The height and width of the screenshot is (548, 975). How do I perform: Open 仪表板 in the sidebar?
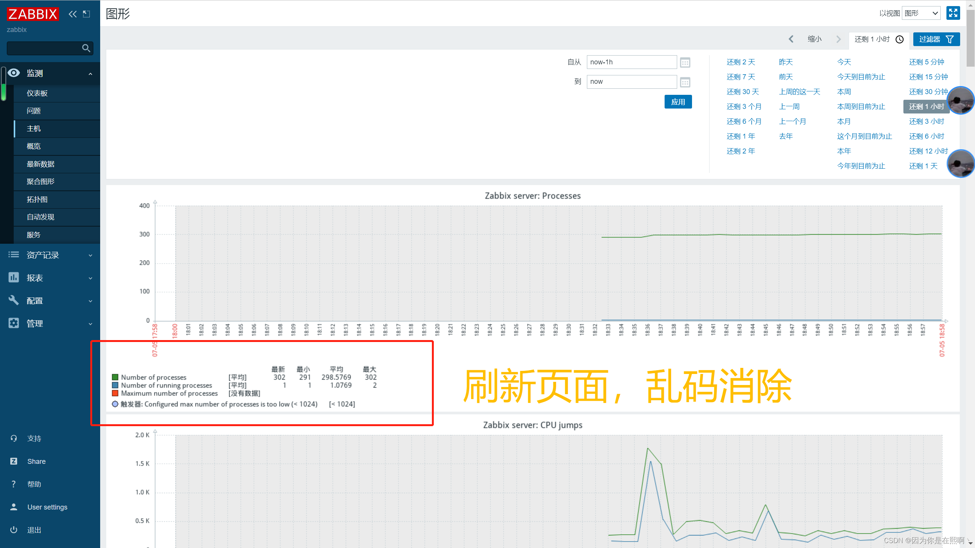click(x=57, y=93)
